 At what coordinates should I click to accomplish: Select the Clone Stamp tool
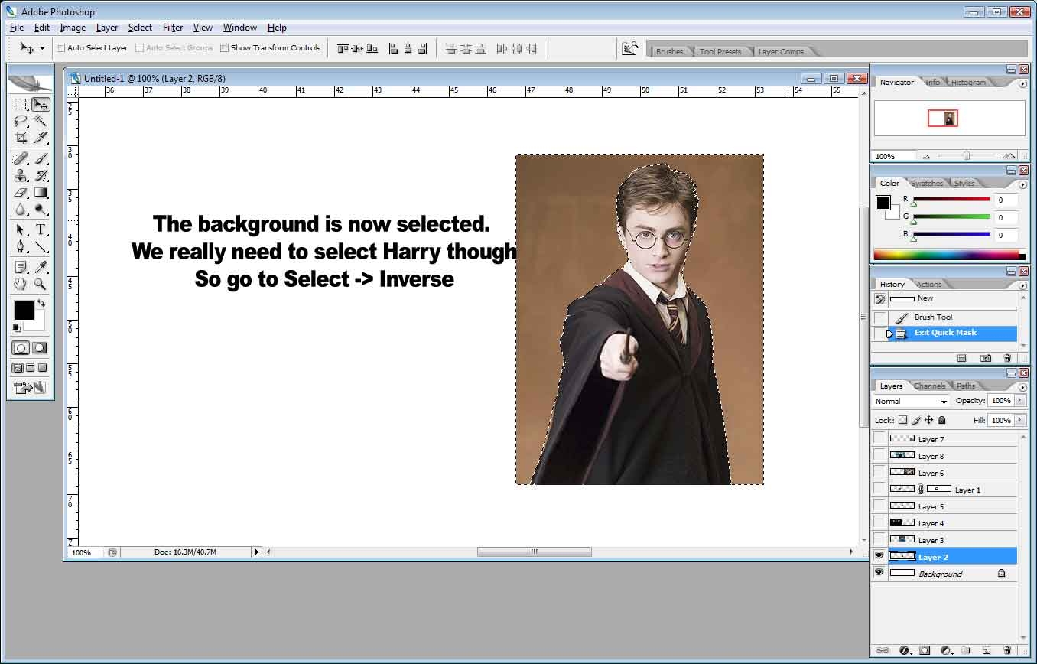point(21,176)
